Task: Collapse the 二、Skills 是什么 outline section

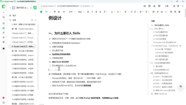Action: click(150, 29)
